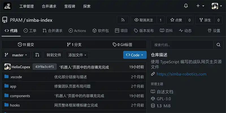Open 里程碑 in the top navigation
The width and height of the screenshot is (226, 113).
pos(70,6)
